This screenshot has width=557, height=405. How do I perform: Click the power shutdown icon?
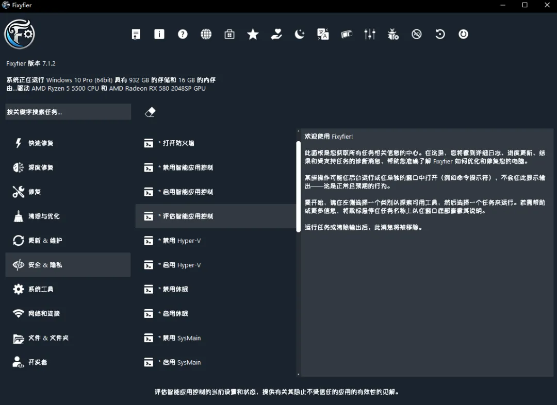(x=463, y=34)
